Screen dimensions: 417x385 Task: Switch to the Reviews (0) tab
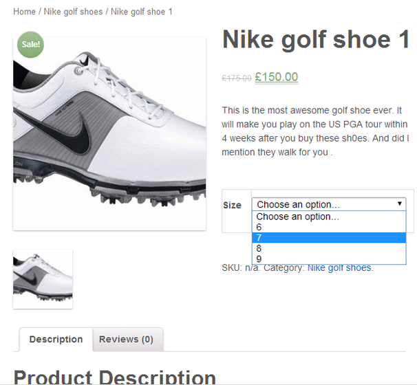click(126, 340)
